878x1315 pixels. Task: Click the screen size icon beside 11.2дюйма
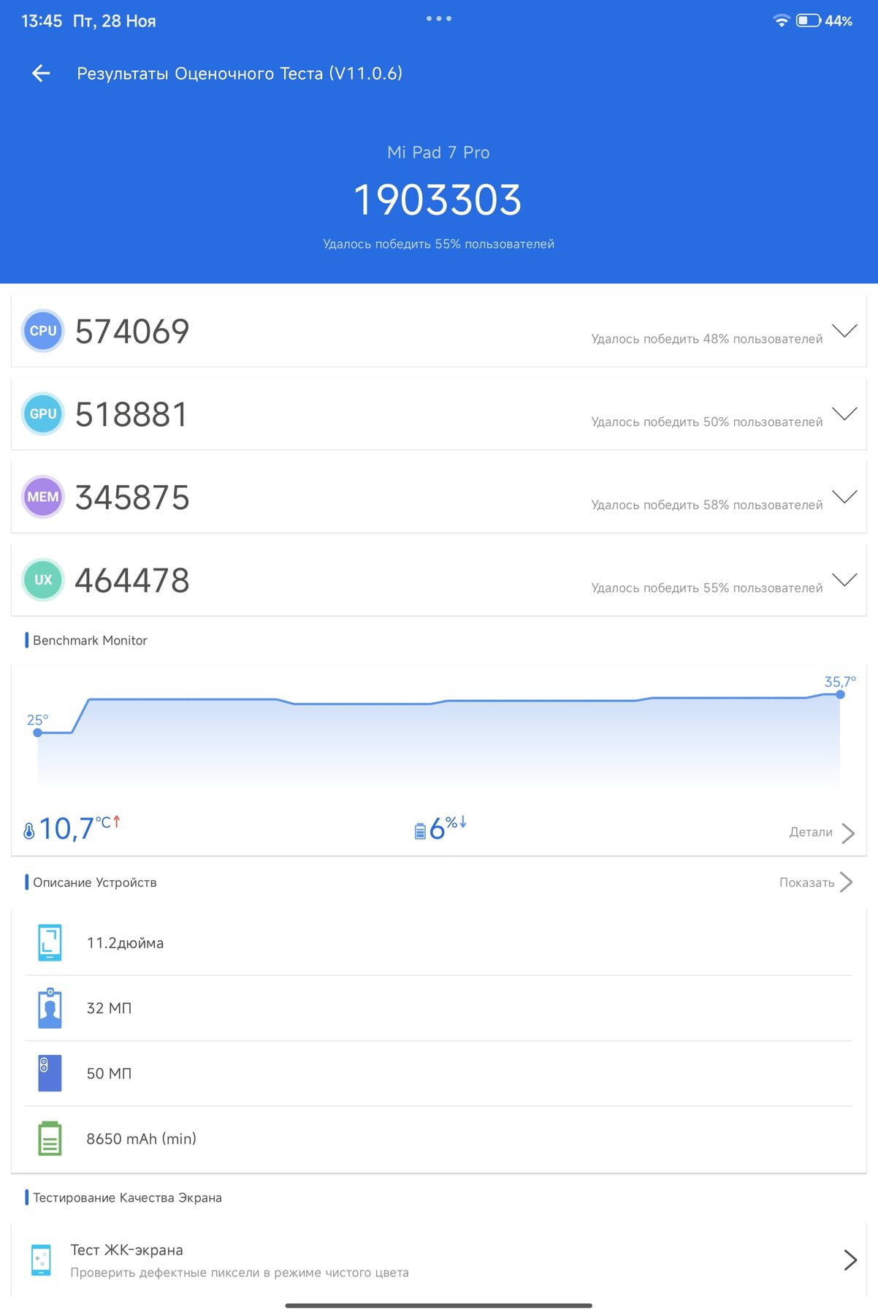click(50, 942)
